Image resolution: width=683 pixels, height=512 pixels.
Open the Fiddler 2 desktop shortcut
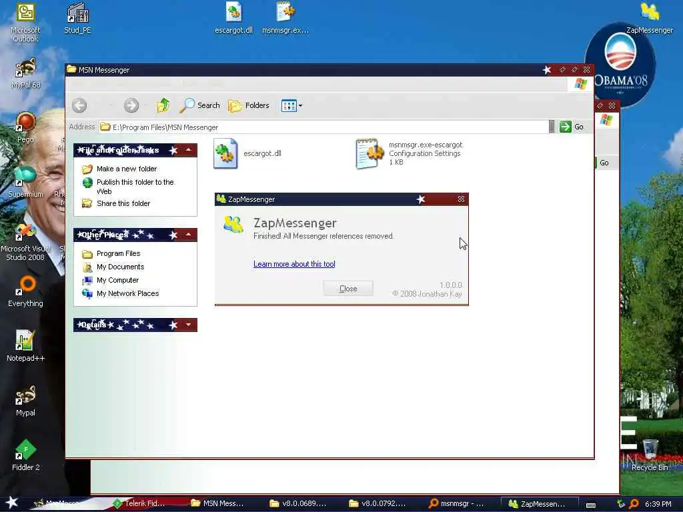[26, 455]
